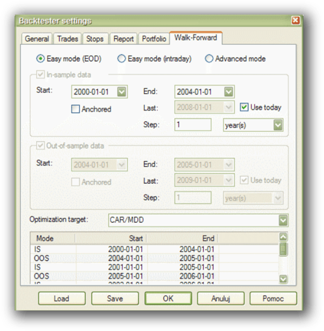Close the Backtester settings dialog
324x331 pixels.
[295, 21]
